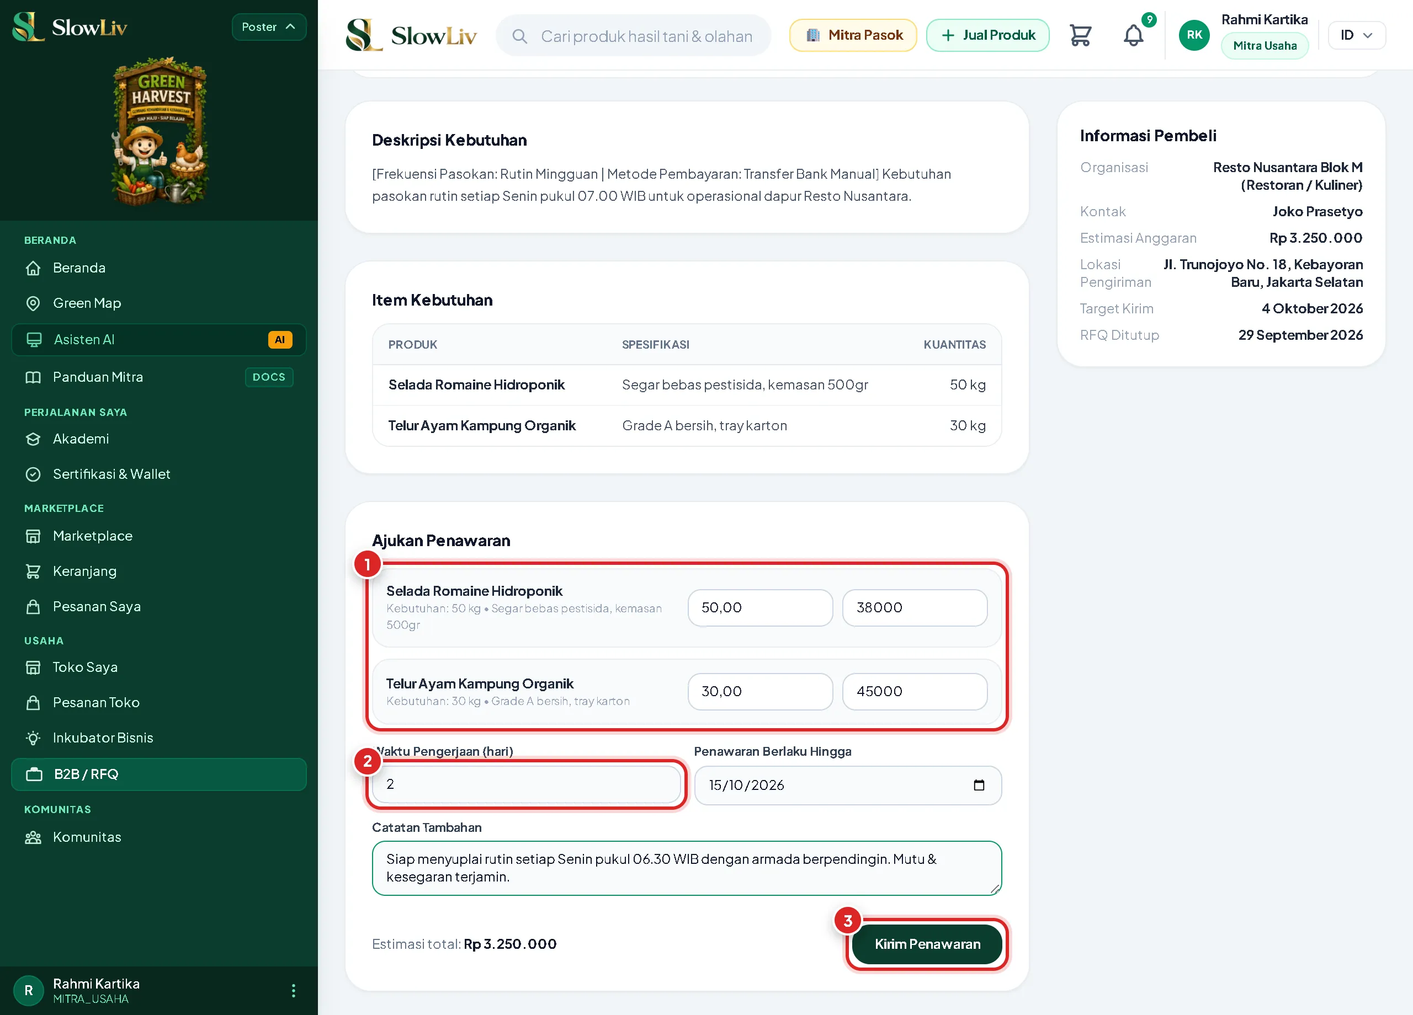
Task: Open Asisten AI
Action: tap(159, 339)
